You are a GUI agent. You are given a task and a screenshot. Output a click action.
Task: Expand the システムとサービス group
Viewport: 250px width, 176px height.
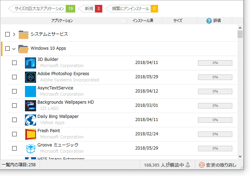point(14,34)
